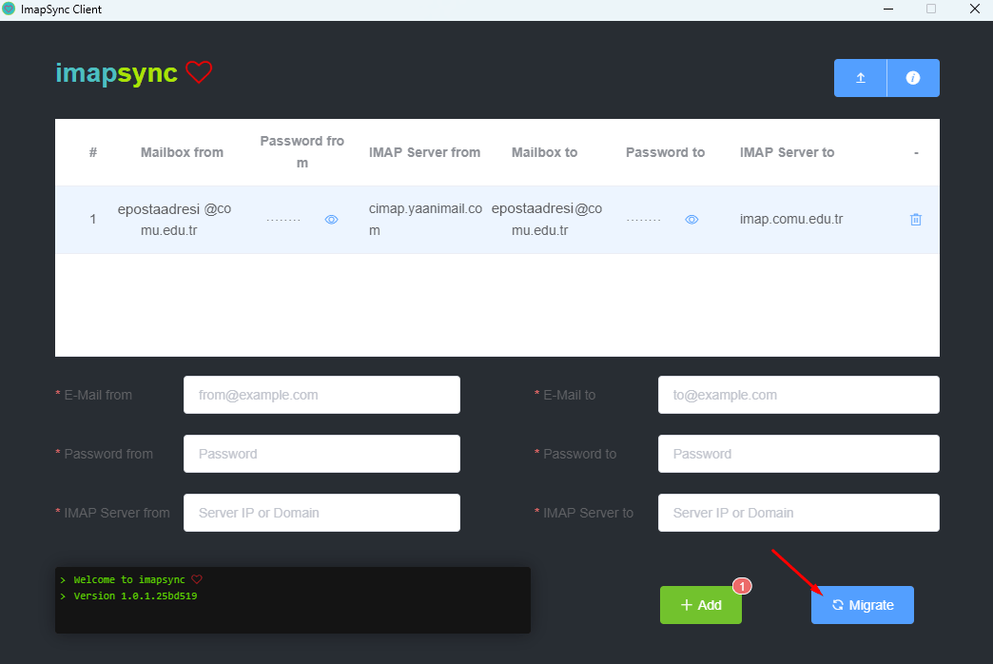Click the 'Mailbox from' column header
The width and height of the screenshot is (993, 664).
(182, 152)
